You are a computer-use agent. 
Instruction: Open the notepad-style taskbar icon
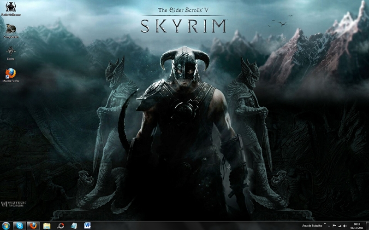tap(74, 226)
